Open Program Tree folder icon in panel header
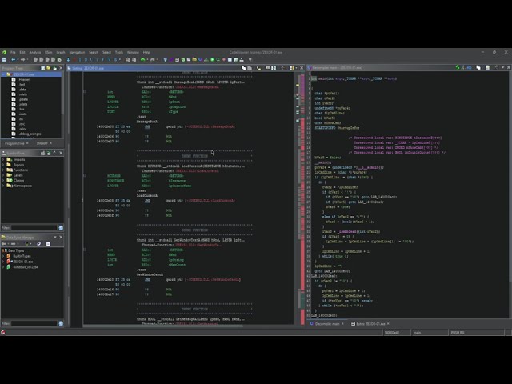 click(48, 68)
